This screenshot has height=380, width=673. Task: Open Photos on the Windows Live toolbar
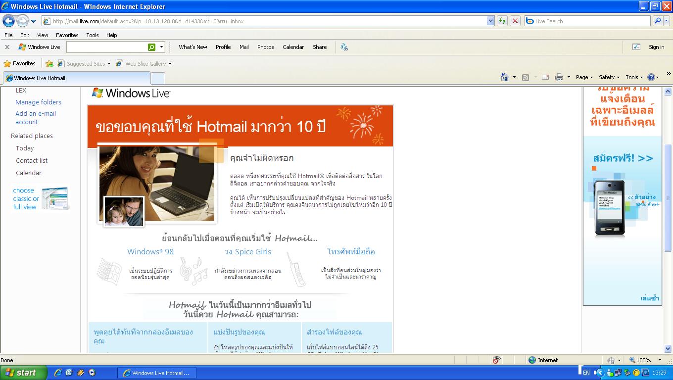265,47
